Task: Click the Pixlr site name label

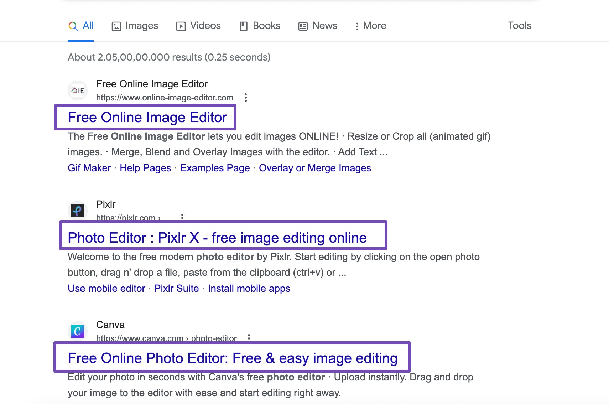Action: coord(106,204)
